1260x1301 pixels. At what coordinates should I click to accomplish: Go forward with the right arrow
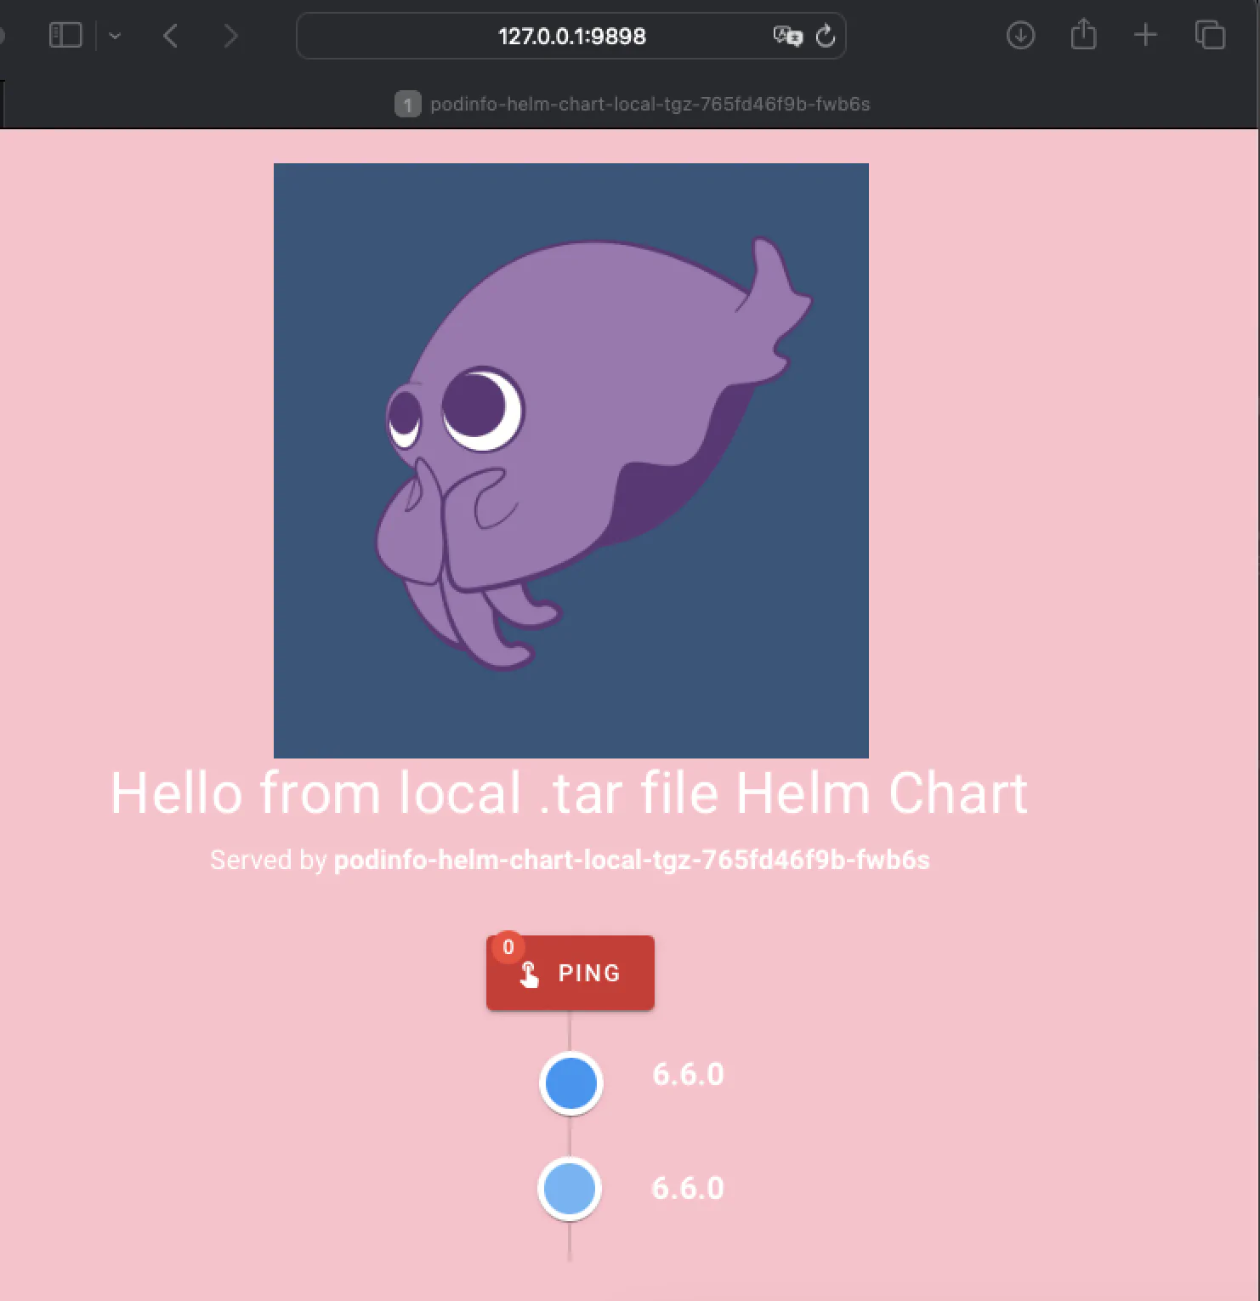click(230, 36)
